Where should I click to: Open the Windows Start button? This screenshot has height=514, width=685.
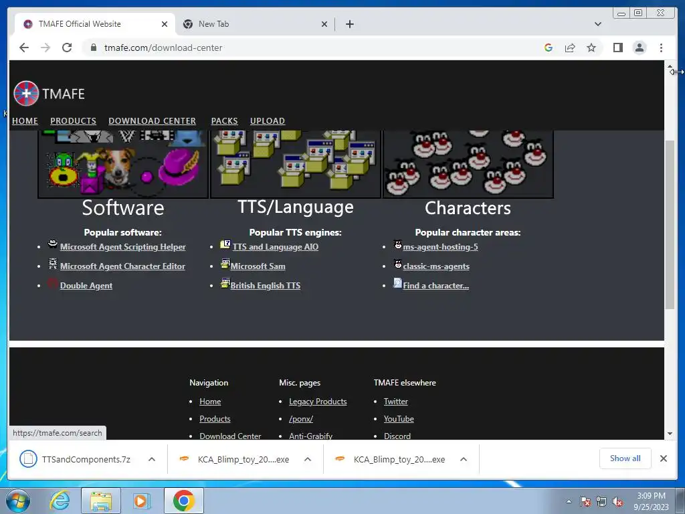pyautogui.click(x=18, y=501)
